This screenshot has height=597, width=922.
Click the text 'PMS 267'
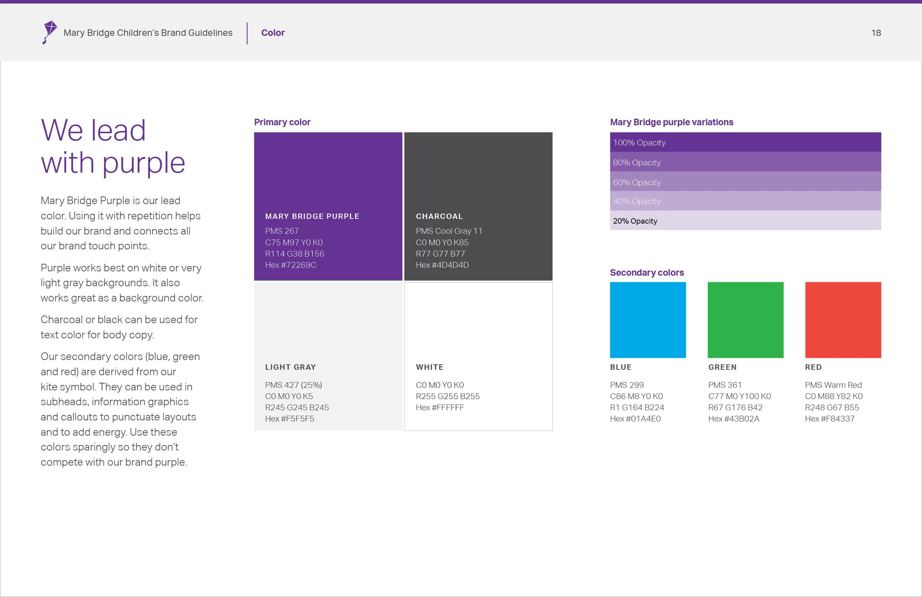coord(282,231)
